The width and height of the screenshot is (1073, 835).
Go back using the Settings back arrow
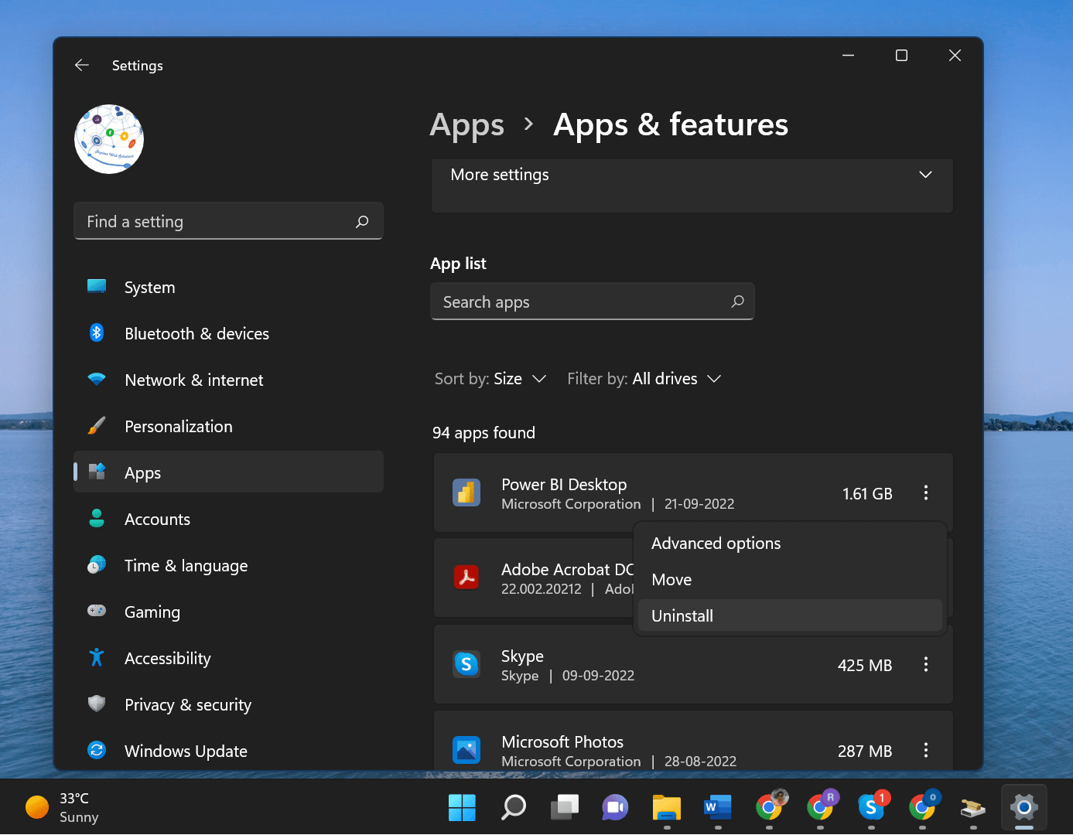tap(82, 66)
